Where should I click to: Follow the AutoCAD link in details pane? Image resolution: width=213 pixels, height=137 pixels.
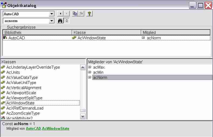[33, 128]
